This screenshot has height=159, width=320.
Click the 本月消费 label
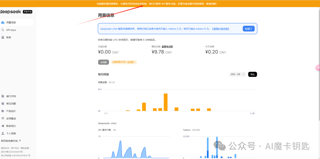[210, 47]
